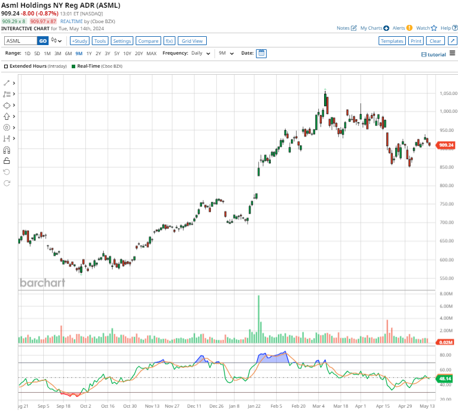458x413 pixels.
Task: Open the date picker calendar icon
Action: click(261, 53)
